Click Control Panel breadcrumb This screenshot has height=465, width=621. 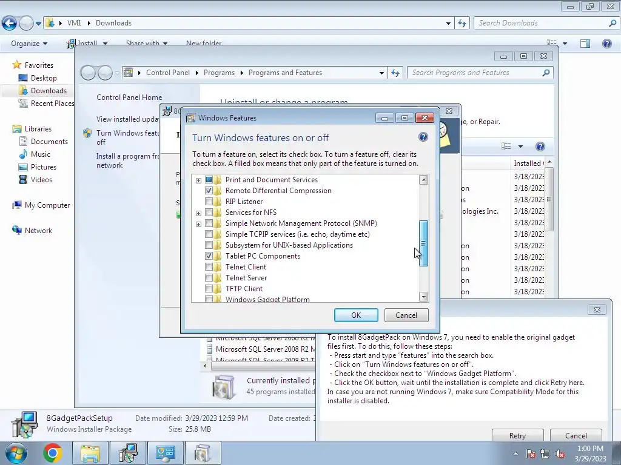168,73
